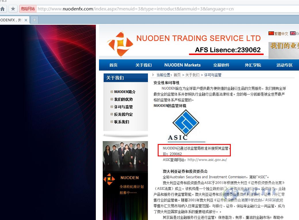
Task: Click NUODEN简介 in the sidebar
Action: 125,92
